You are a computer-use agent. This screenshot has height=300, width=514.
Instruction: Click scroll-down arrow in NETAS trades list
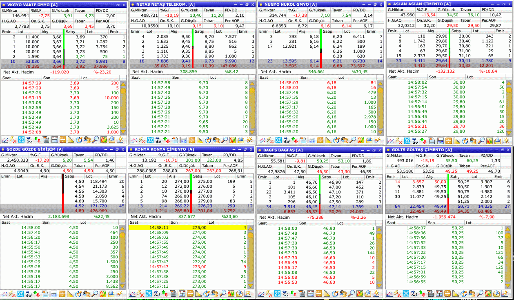point(252,132)
